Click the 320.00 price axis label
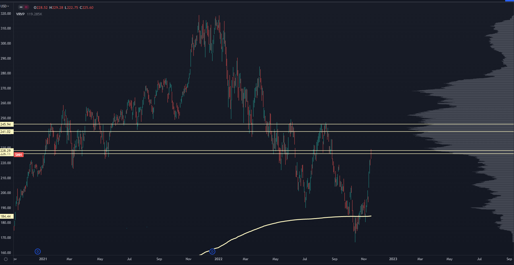This screenshot has height=265, width=514. click(x=6, y=14)
